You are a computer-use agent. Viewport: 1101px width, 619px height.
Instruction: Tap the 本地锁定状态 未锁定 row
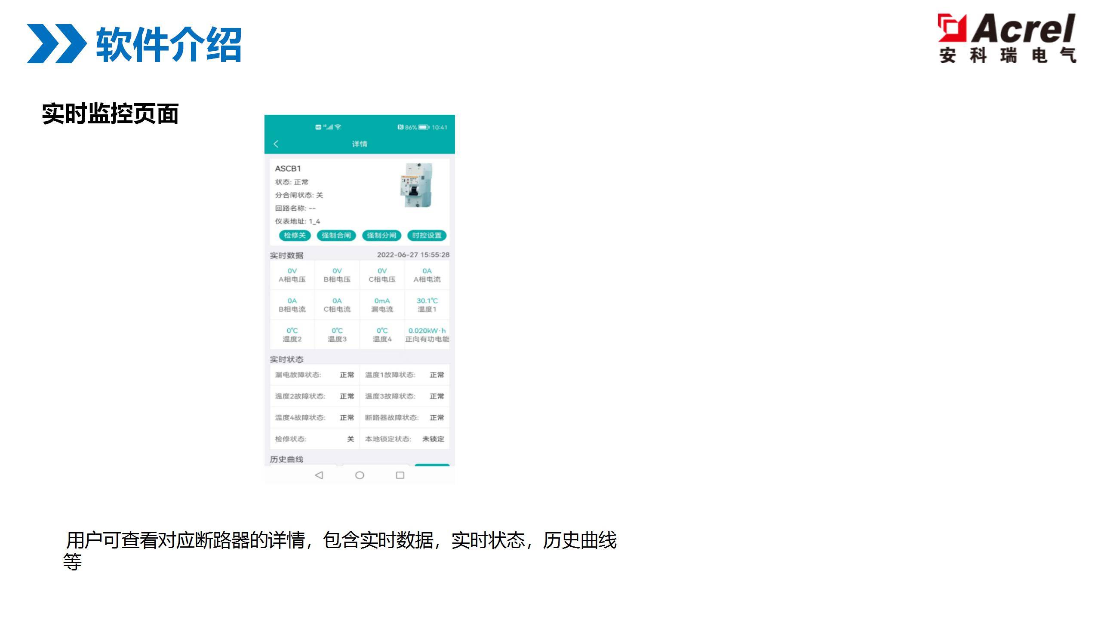click(404, 439)
